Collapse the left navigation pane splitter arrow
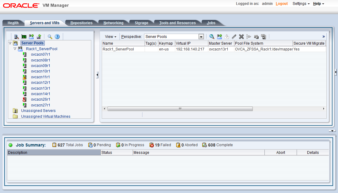338x193 pixels. coord(97,75)
